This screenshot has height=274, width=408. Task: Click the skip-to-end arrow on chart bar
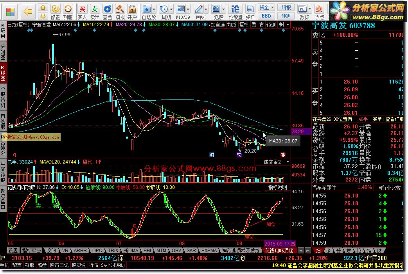click(281, 25)
